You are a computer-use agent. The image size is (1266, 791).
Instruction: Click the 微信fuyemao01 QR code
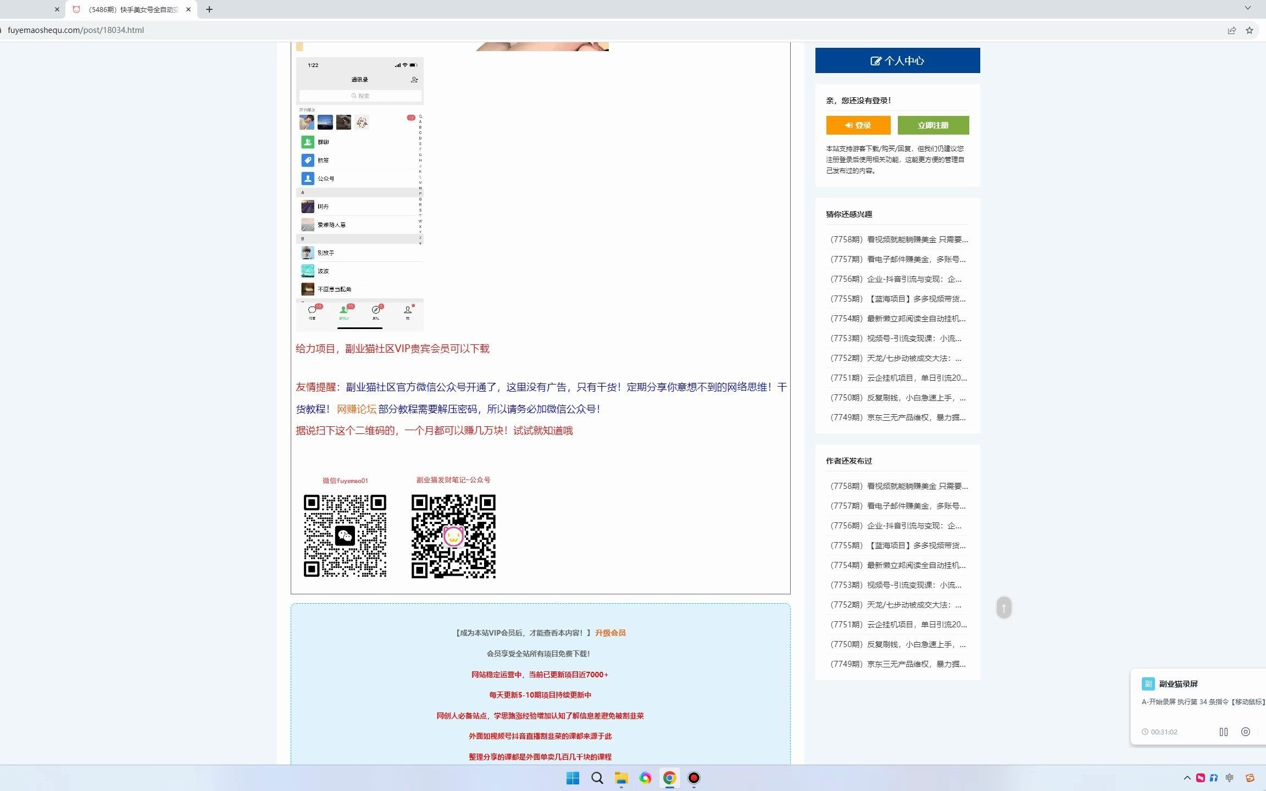point(345,536)
